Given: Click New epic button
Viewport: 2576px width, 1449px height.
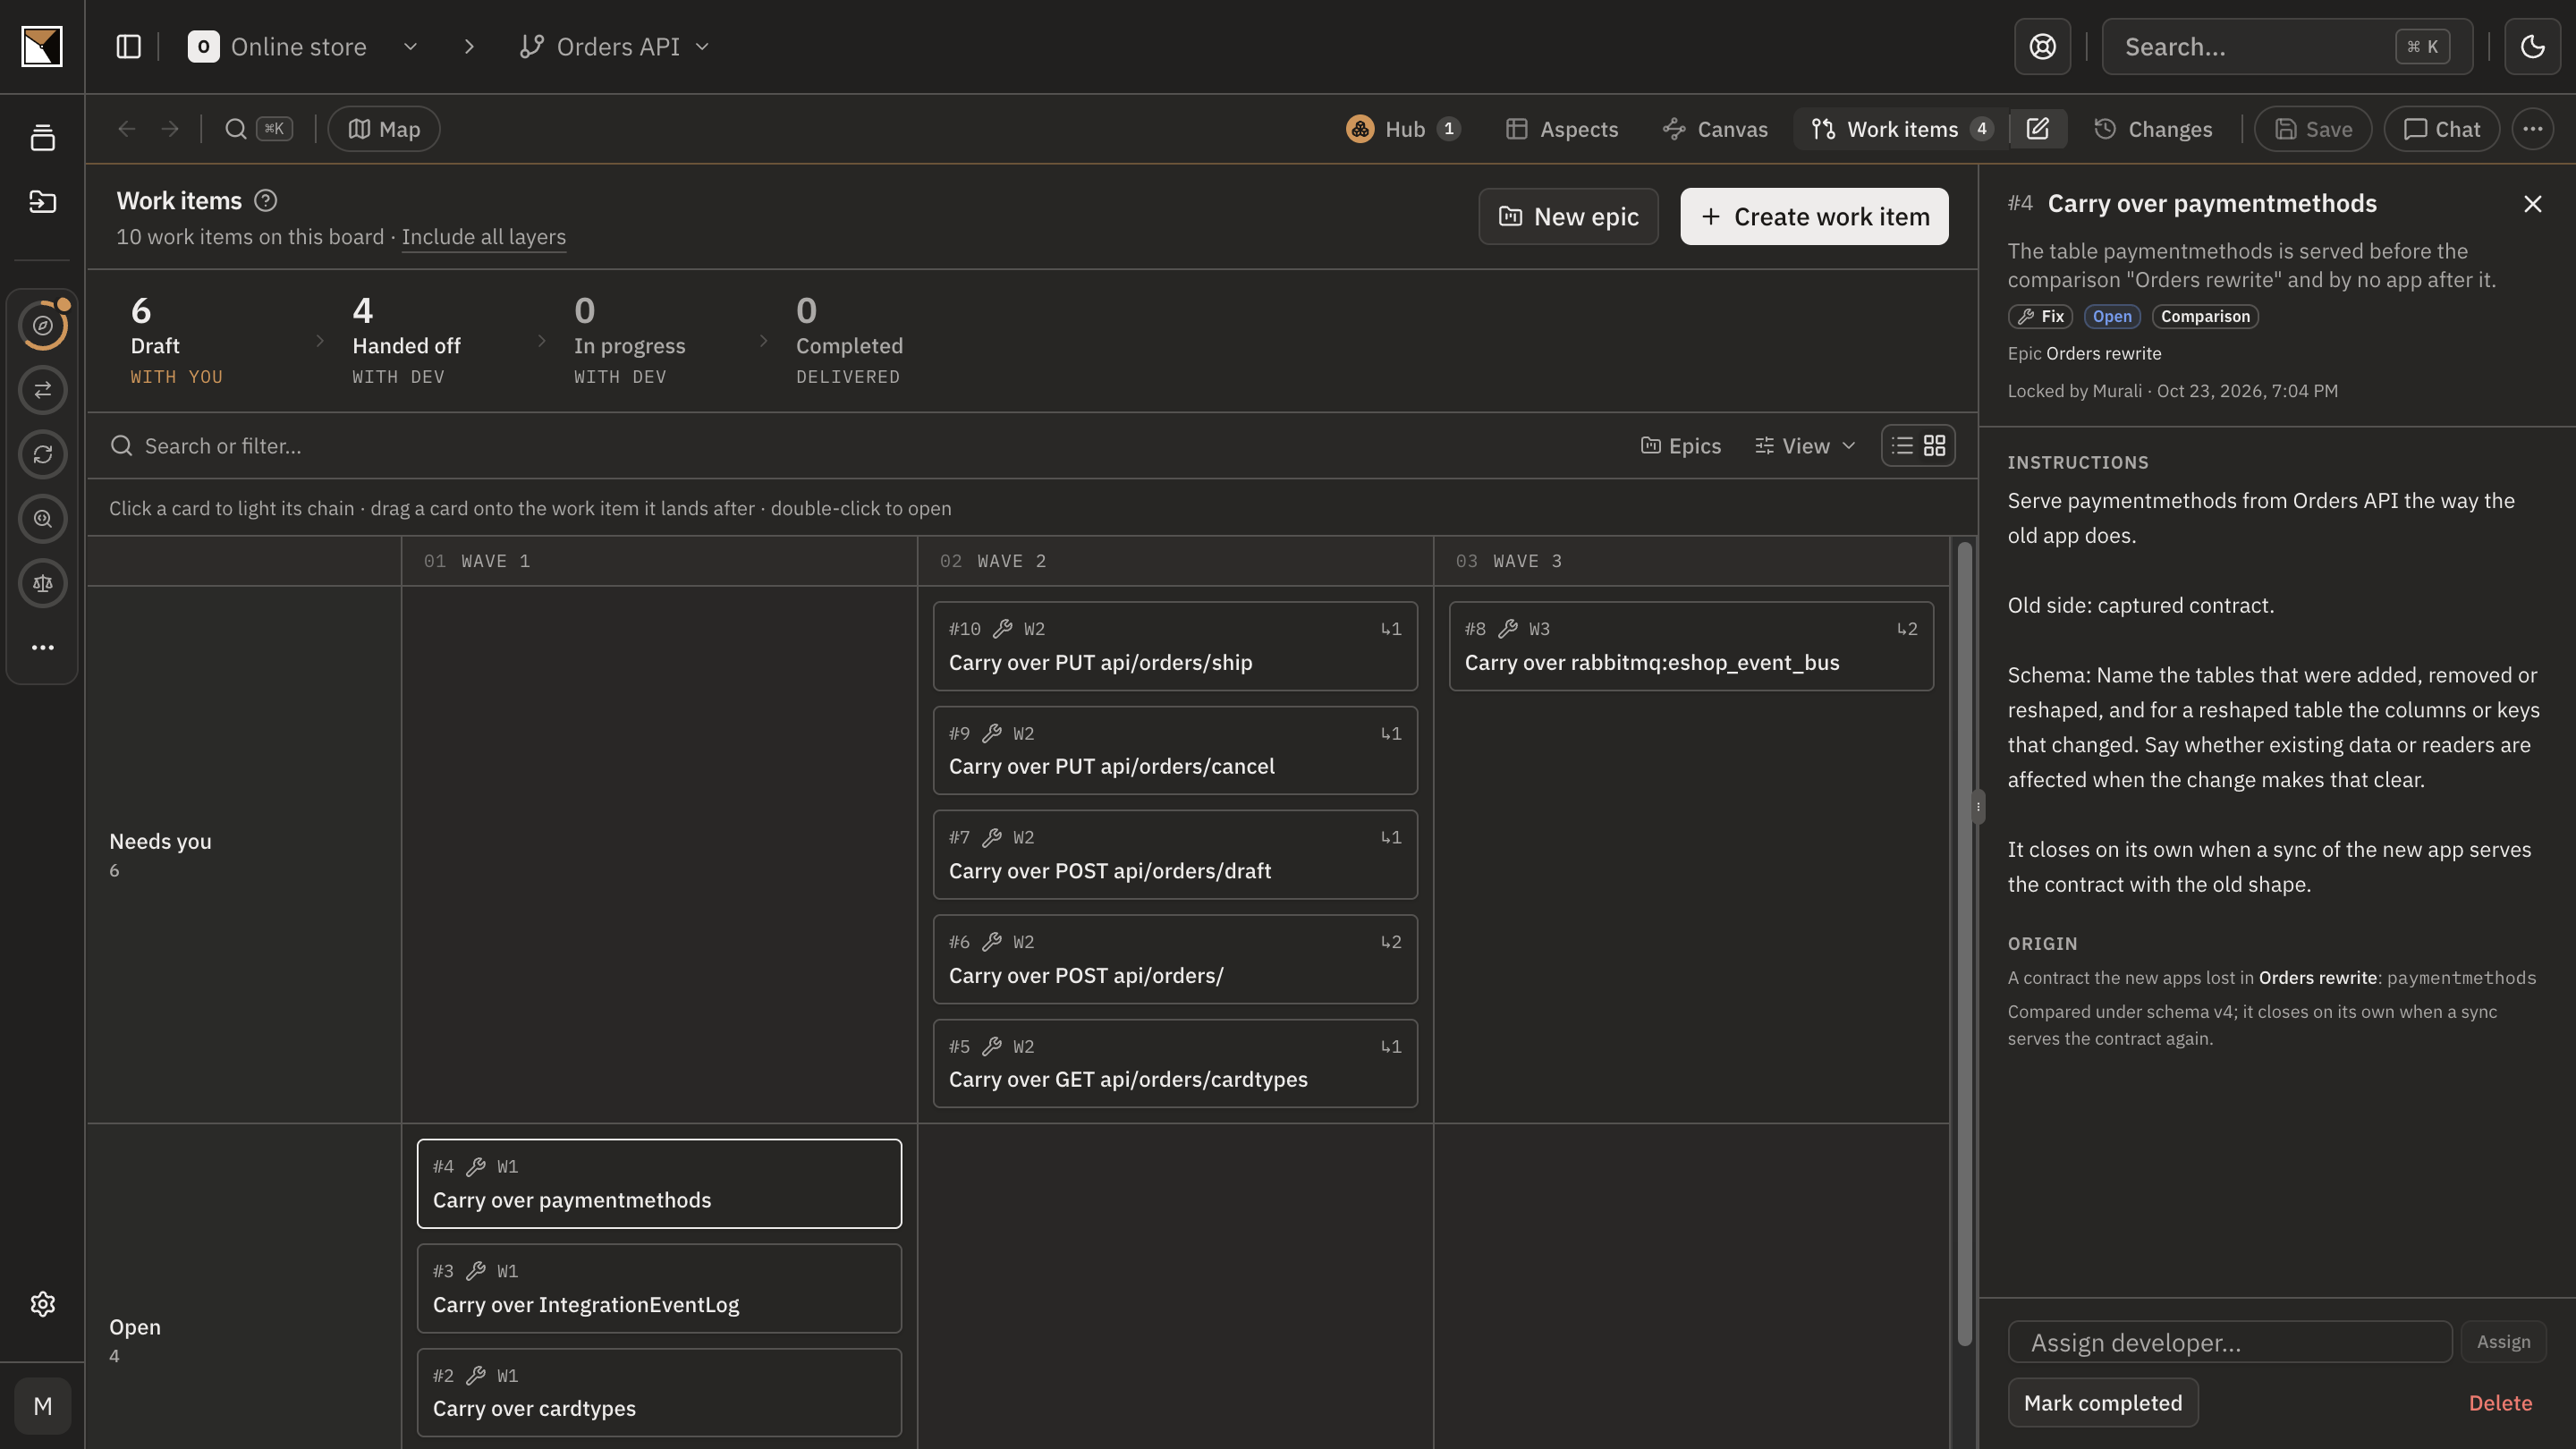Looking at the screenshot, I should [1568, 217].
